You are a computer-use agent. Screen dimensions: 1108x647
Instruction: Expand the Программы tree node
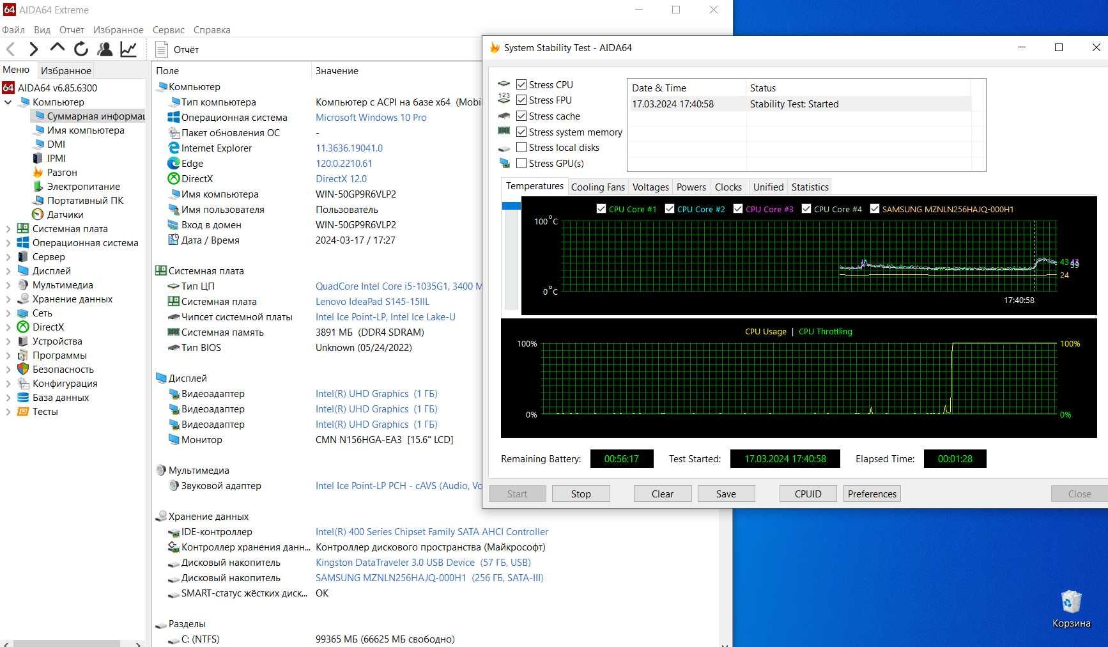click(x=8, y=355)
